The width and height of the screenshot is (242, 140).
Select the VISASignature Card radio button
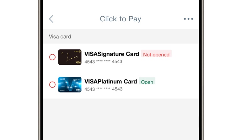(52, 57)
